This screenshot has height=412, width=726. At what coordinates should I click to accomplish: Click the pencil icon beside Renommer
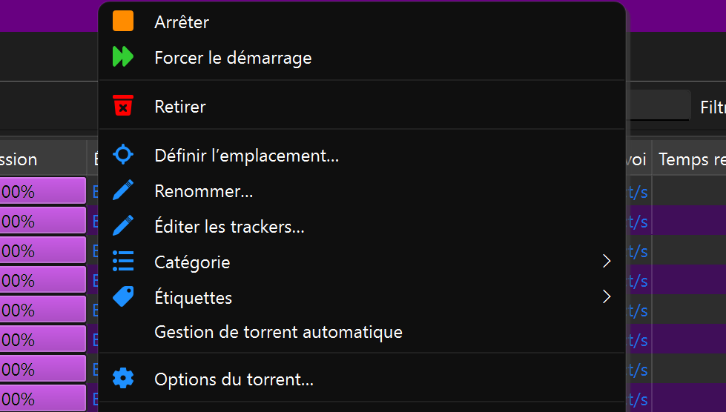(122, 190)
